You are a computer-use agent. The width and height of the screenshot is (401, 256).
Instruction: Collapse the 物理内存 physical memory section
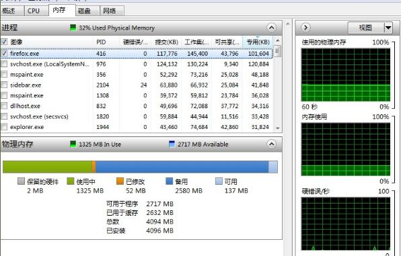tap(271, 144)
